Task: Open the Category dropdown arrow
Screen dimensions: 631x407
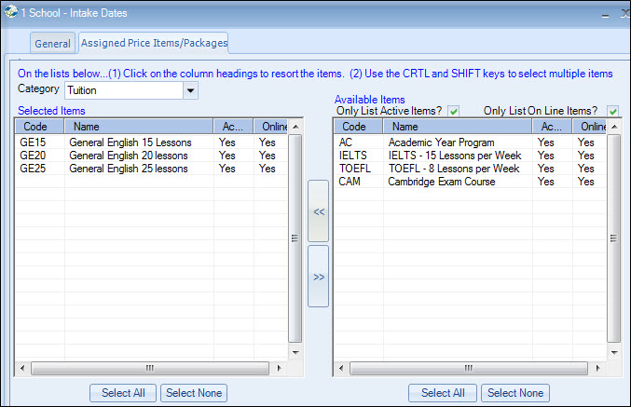Action: point(191,90)
